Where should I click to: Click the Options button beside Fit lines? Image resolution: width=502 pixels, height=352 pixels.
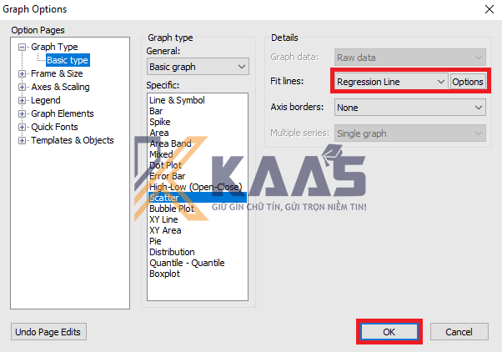point(468,82)
